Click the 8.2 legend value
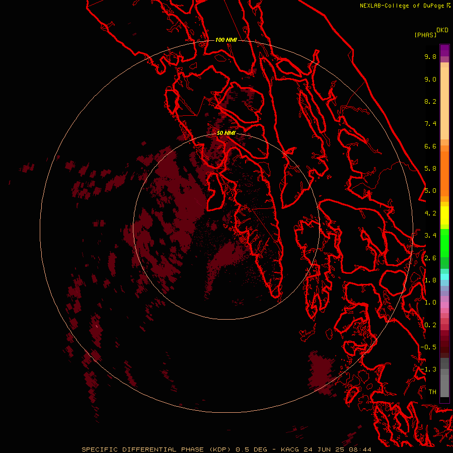Viewport: 453px width, 453px height. point(430,101)
